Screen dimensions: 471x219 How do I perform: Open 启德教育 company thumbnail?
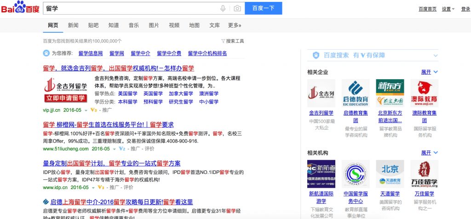point(356,93)
